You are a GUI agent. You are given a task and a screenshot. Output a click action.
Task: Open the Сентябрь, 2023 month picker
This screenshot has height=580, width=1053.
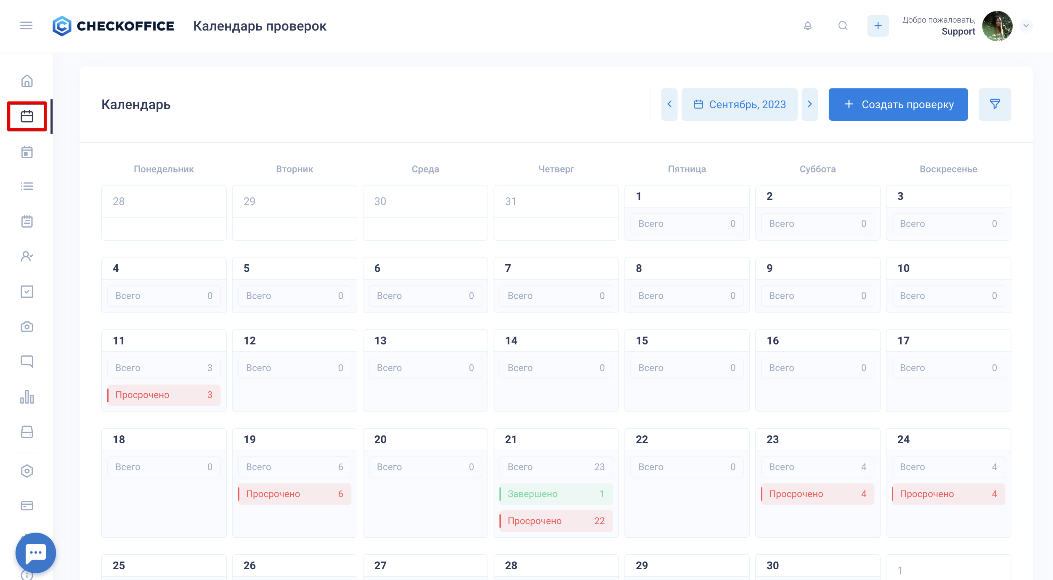(739, 104)
